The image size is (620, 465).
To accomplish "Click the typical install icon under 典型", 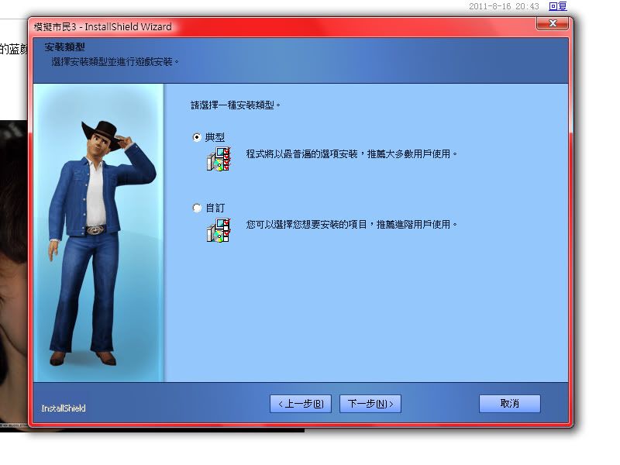I will click(x=219, y=159).
